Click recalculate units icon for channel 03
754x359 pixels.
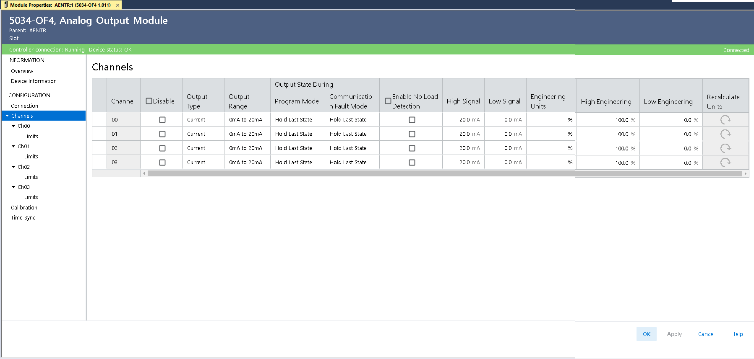[x=725, y=163]
